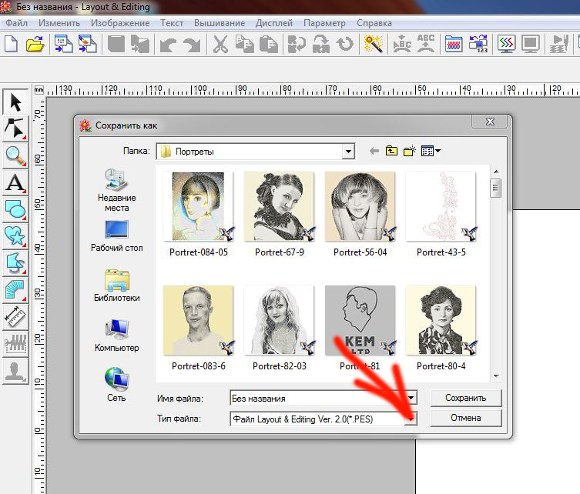Select the arrow selection tool
The image size is (580, 494).
coord(15,102)
